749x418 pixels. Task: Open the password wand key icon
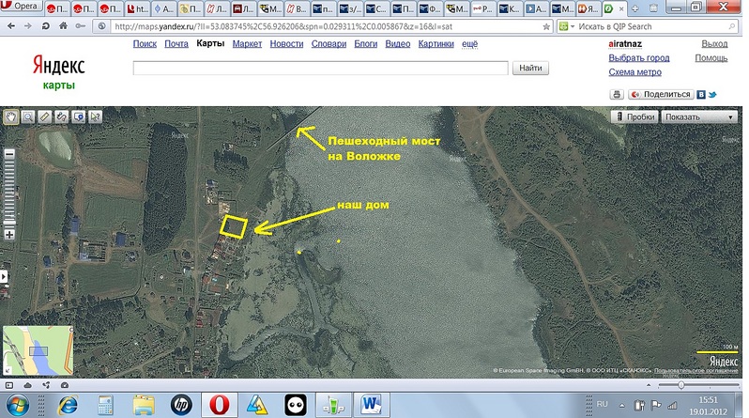(81, 26)
